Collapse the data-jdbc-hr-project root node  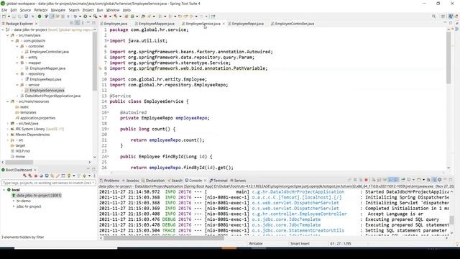[x=3, y=29]
